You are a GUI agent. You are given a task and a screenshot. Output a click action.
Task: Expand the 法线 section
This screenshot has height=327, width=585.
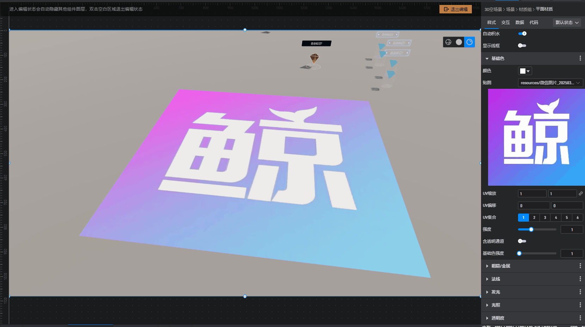[487, 279]
